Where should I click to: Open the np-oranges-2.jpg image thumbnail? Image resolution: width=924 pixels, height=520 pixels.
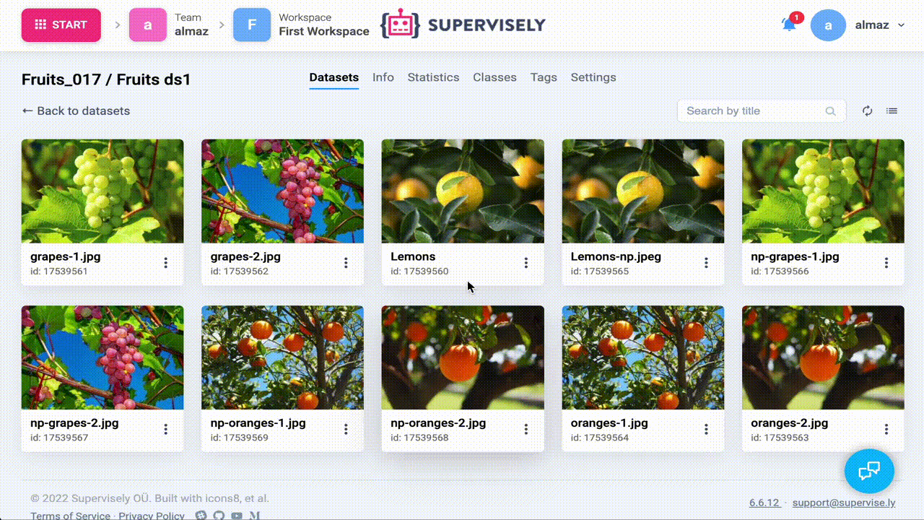(x=463, y=357)
